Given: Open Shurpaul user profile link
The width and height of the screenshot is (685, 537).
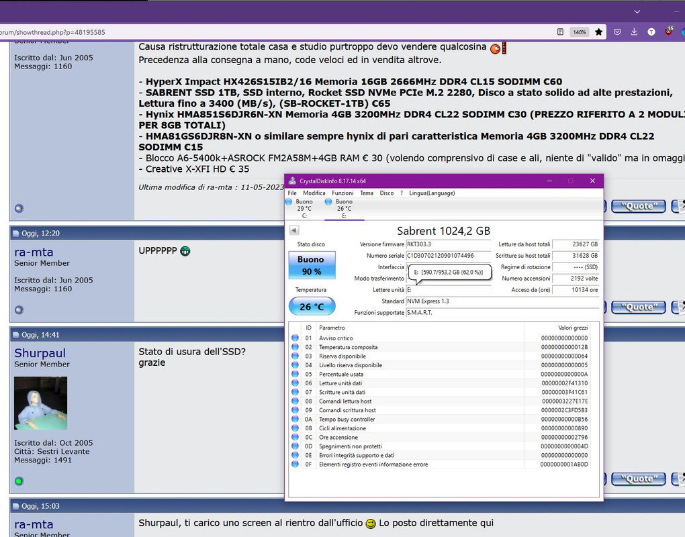Looking at the screenshot, I should (x=40, y=353).
